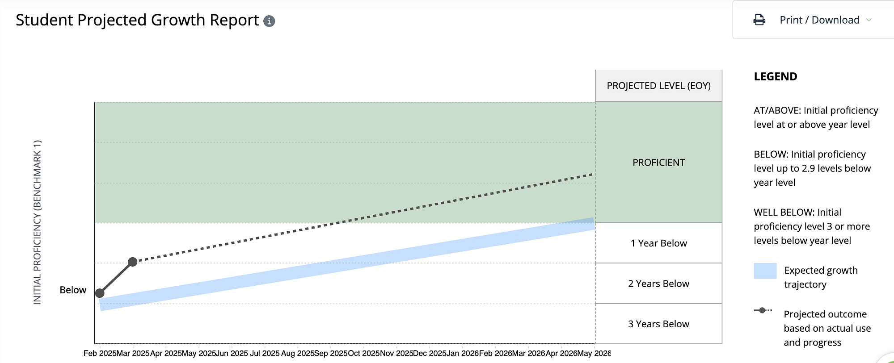Click the starting data point at Feb 2025
Screen dimensions: 894x363
(x=100, y=293)
